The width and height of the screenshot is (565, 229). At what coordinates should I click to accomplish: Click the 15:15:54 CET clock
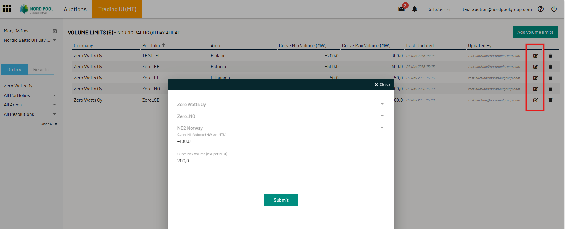[439, 9]
